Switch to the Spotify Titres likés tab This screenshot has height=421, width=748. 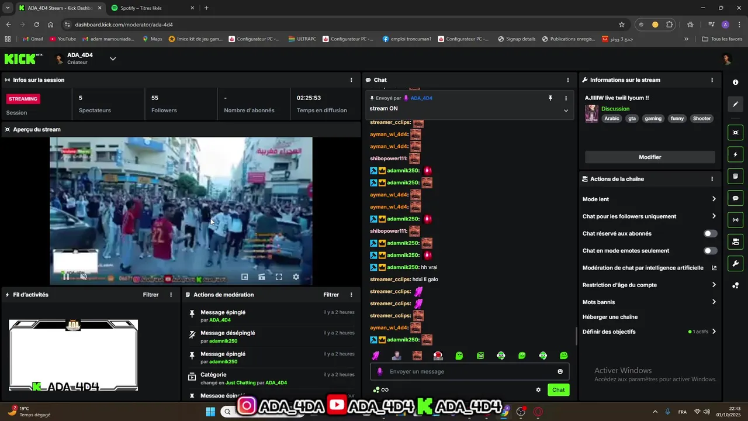(x=152, y=8)
